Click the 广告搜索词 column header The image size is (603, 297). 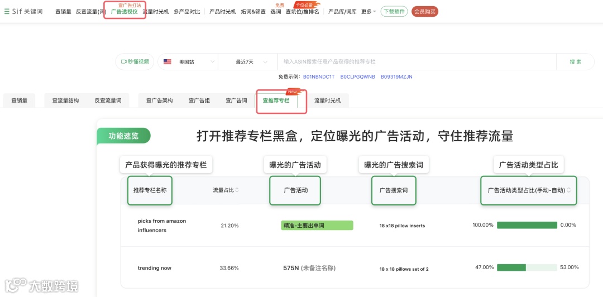coord(394,190)
